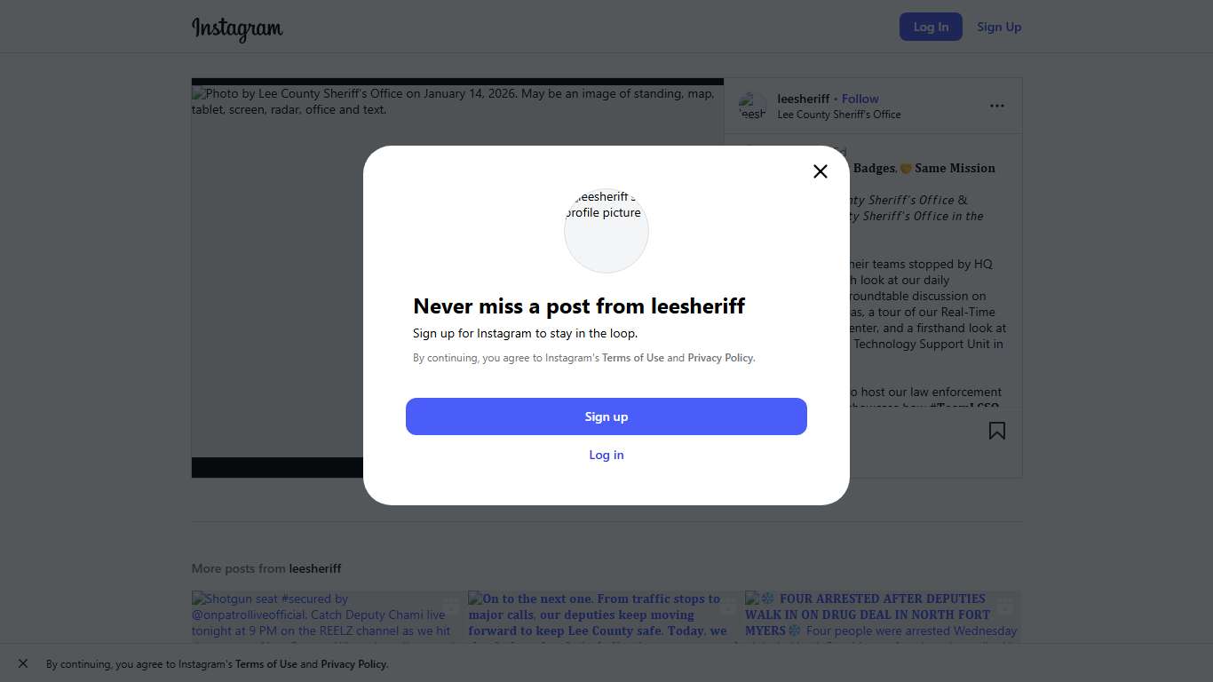Click the blue Sign up button

click(606, 416)
